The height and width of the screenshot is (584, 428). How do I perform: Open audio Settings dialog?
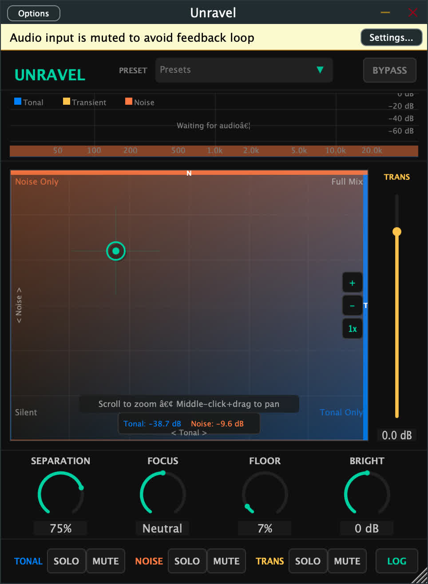point(391,38)
